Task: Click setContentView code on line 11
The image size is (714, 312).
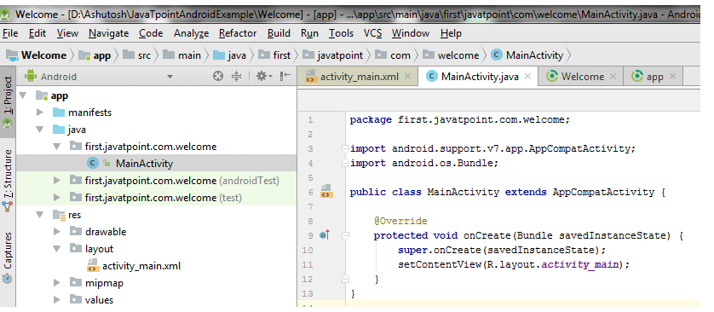Action: pyautogui.click(x=513, y=264)
